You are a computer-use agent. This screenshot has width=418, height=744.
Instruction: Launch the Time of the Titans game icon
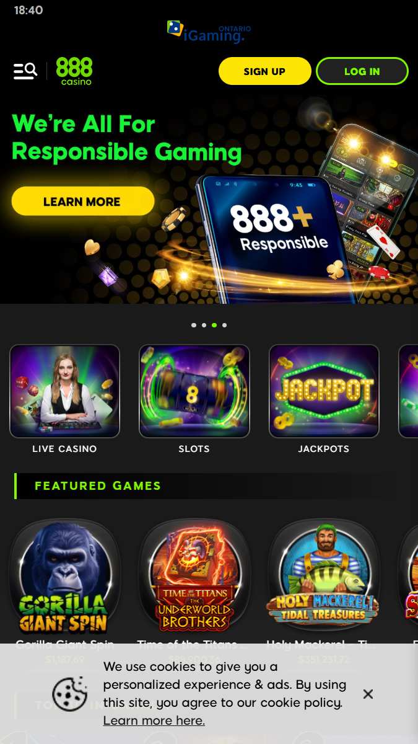tap(194, 576)
